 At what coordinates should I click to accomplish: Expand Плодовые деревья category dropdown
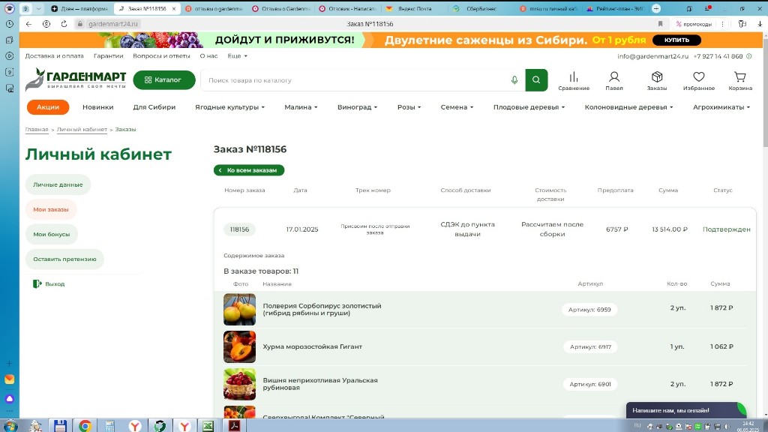(529, 106)
